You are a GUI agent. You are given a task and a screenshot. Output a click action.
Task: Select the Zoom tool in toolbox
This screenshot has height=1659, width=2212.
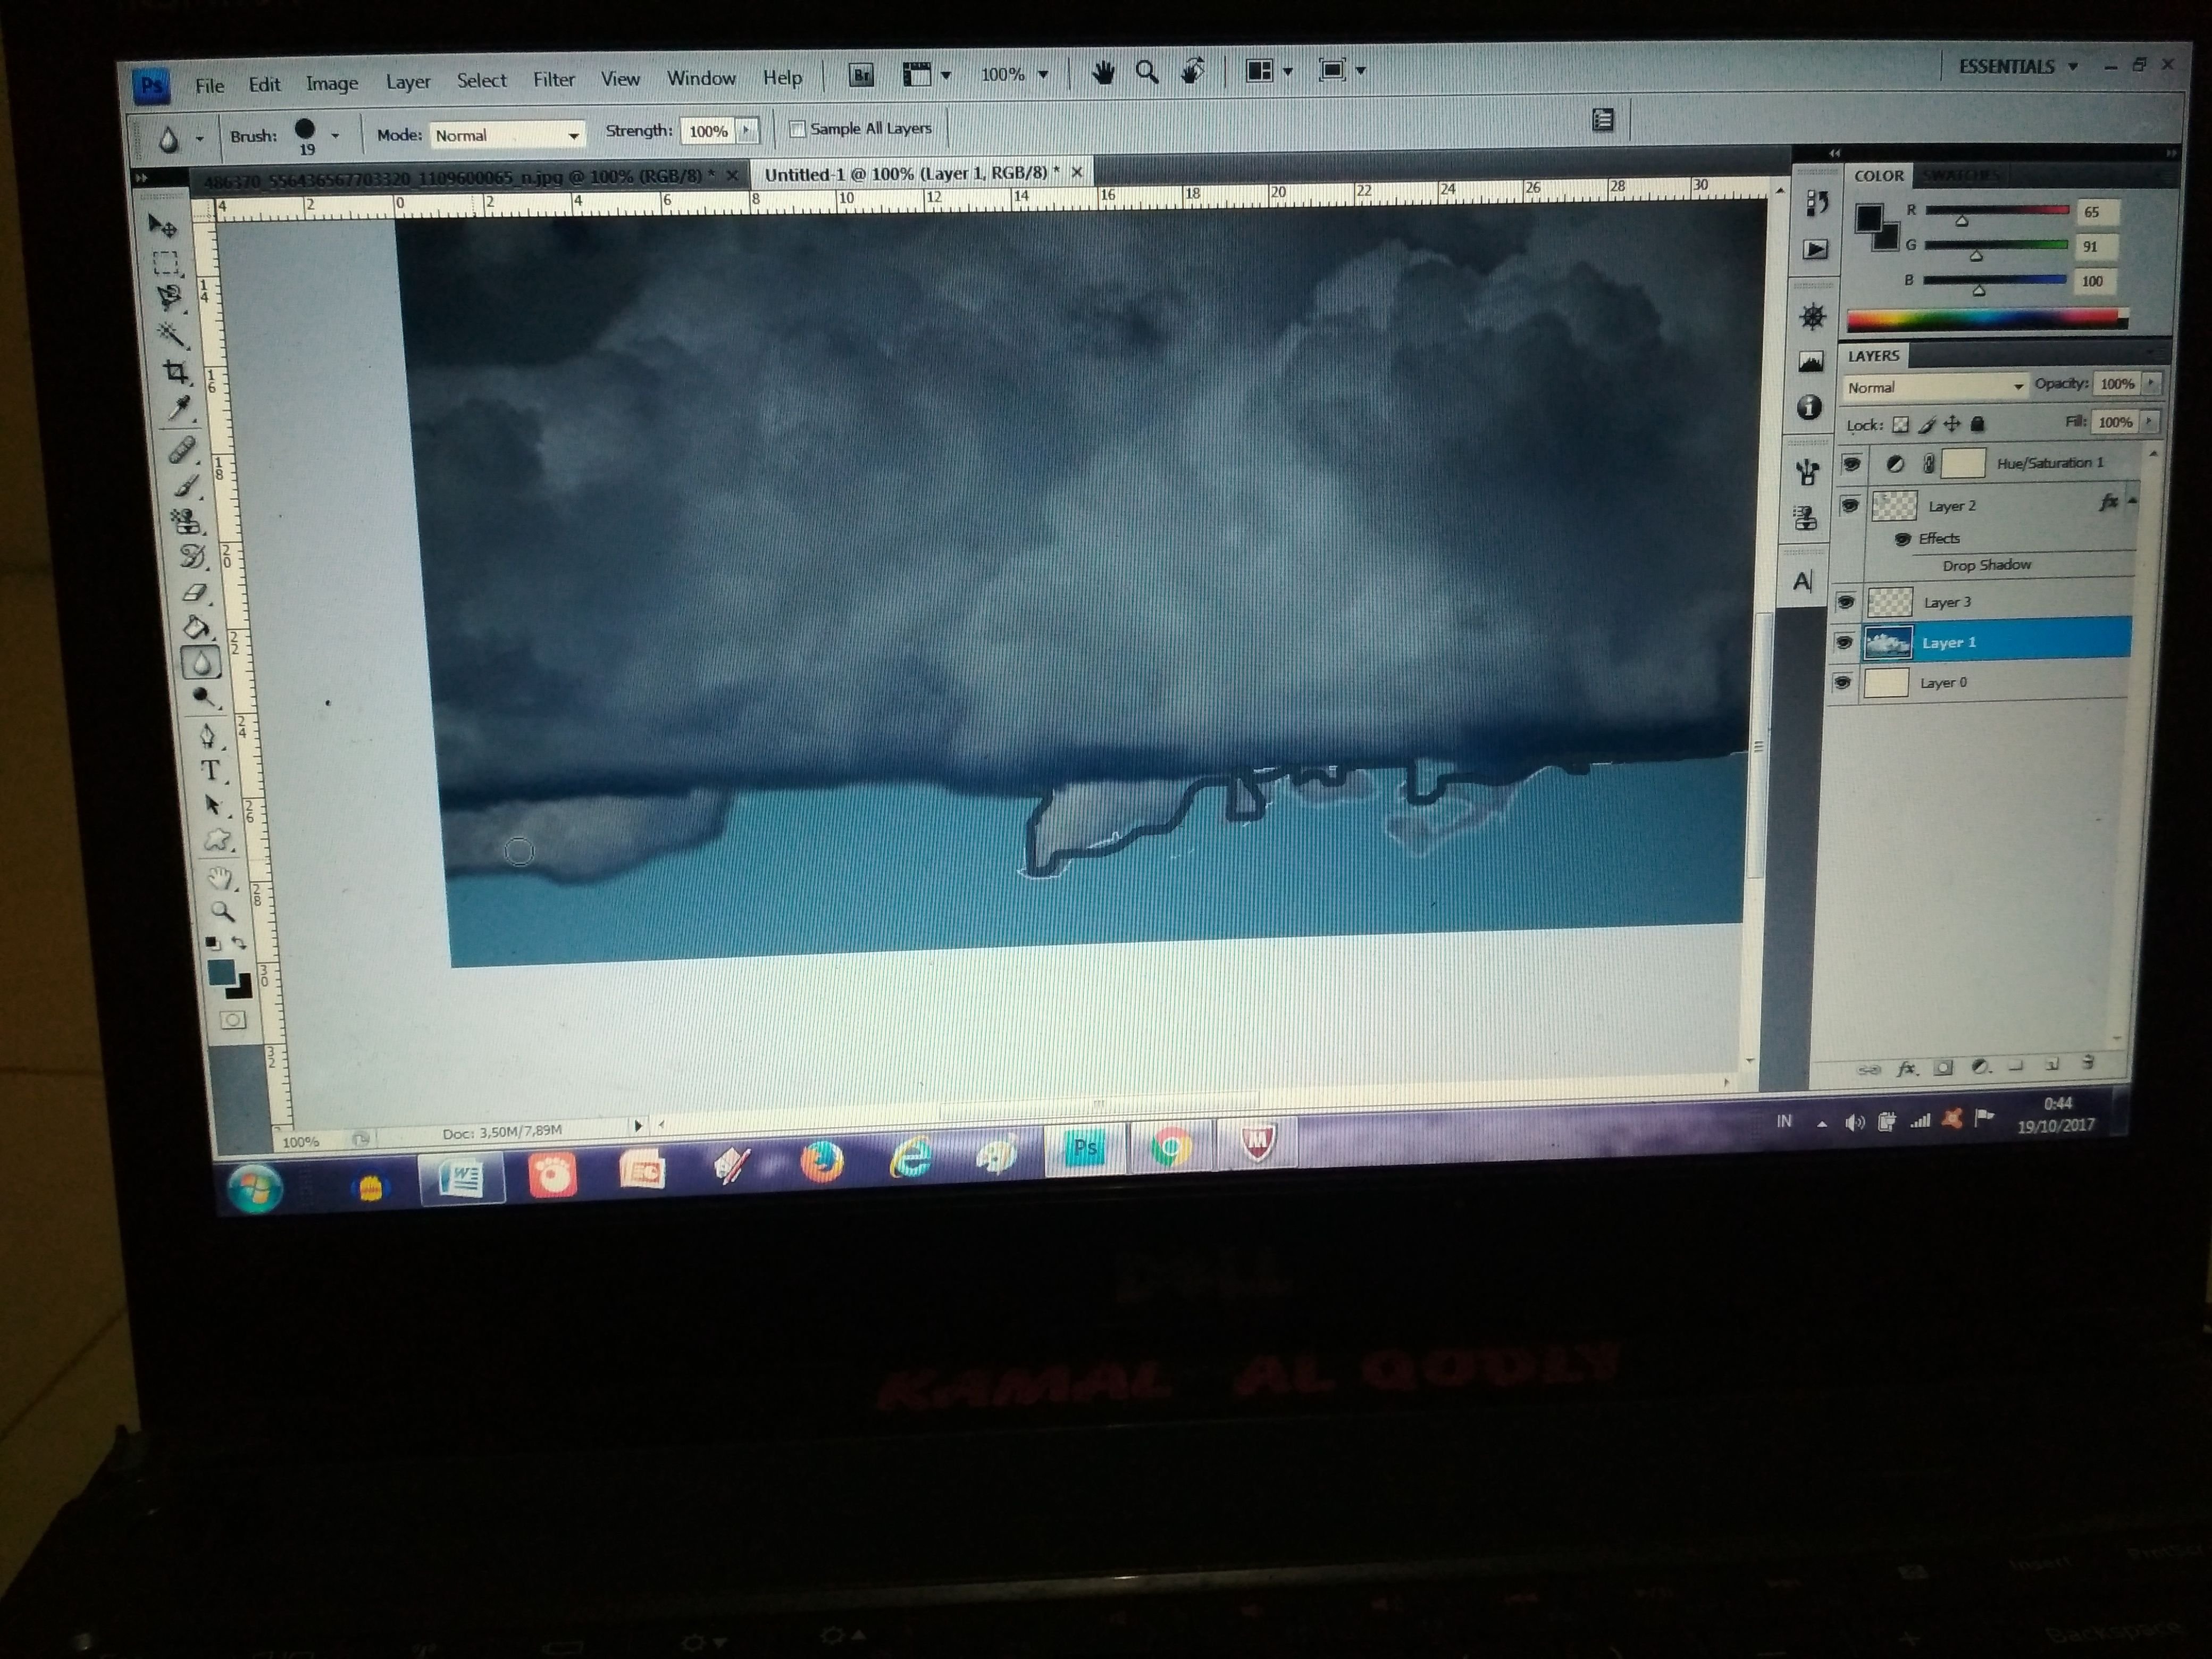coord(223,912)
